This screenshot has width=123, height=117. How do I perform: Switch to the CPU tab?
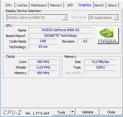click(x=8, y=5)
